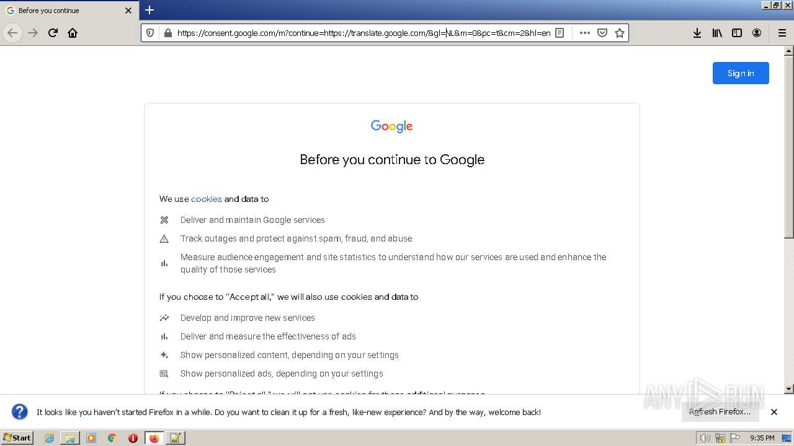Screen dimensions: 794x446
Task: Click the scrollbar up arrow
Action: (x=789, y=51)
